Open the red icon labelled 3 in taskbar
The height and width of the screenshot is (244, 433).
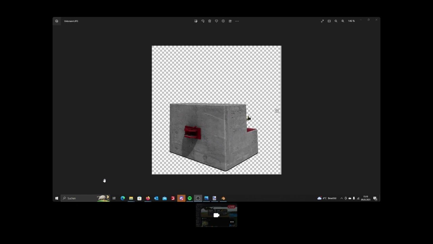[173, 198]
